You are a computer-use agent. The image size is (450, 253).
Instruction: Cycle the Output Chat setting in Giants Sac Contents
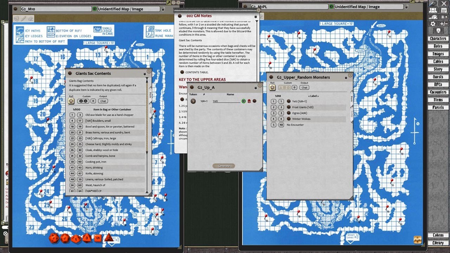click(103, 101)
